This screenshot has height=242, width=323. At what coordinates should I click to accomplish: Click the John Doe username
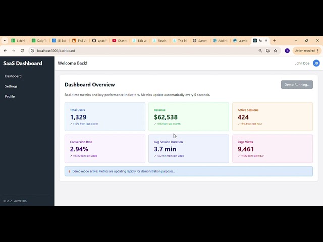(x=302, y=64)
